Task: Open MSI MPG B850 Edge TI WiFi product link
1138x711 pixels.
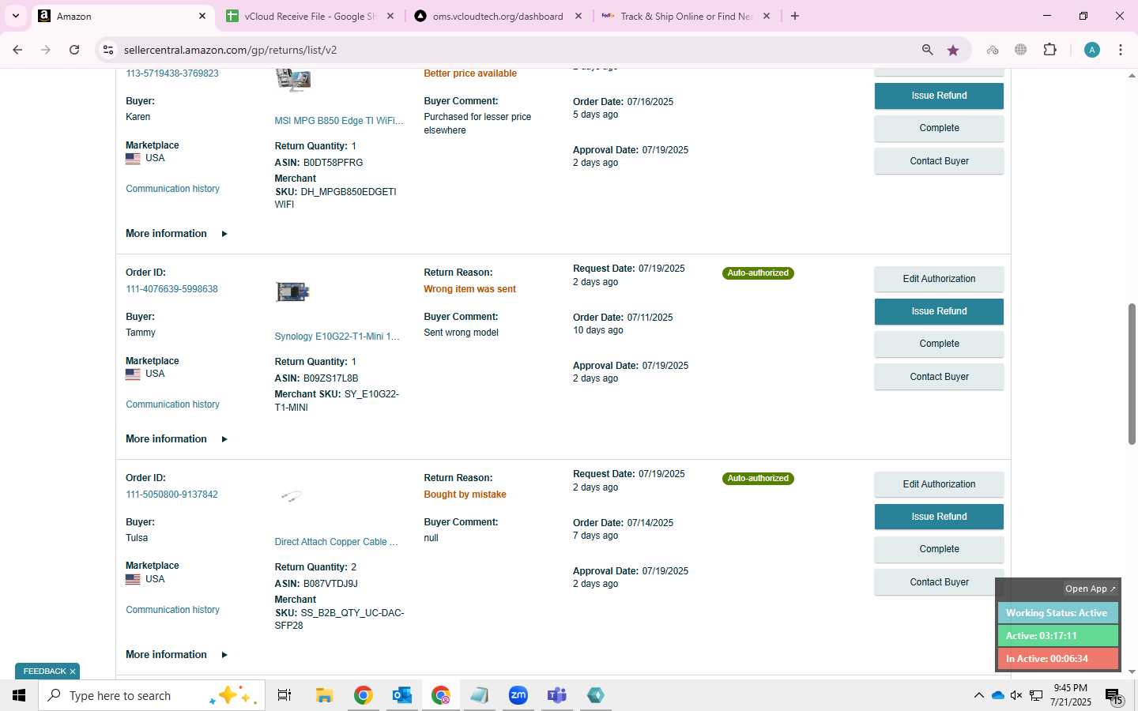Action: 339,121
